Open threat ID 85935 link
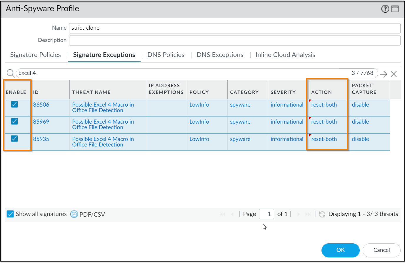Screen dimensions: 405x263 41,139
